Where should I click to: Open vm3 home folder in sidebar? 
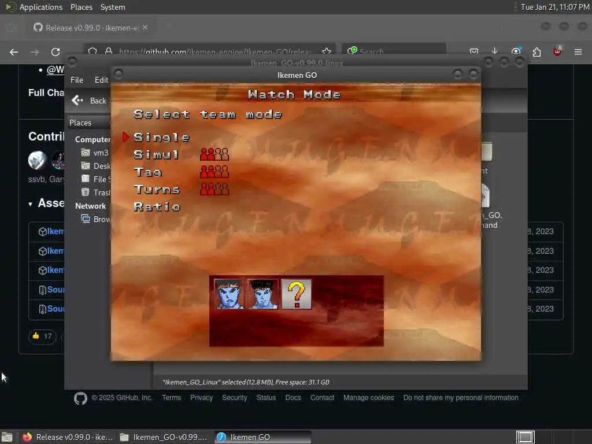(95, 153)
